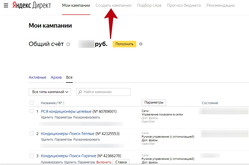This screenshot has width=249, height=165.
Task: Click Доп. фразы in campaign 2 parameters
Action: 150,140
